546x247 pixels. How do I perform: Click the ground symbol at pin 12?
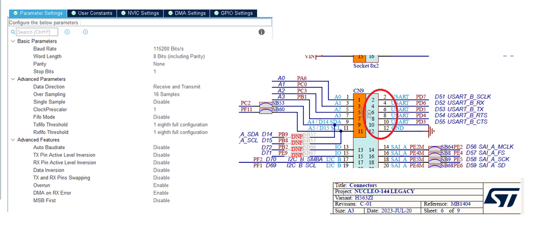(432, 132)
